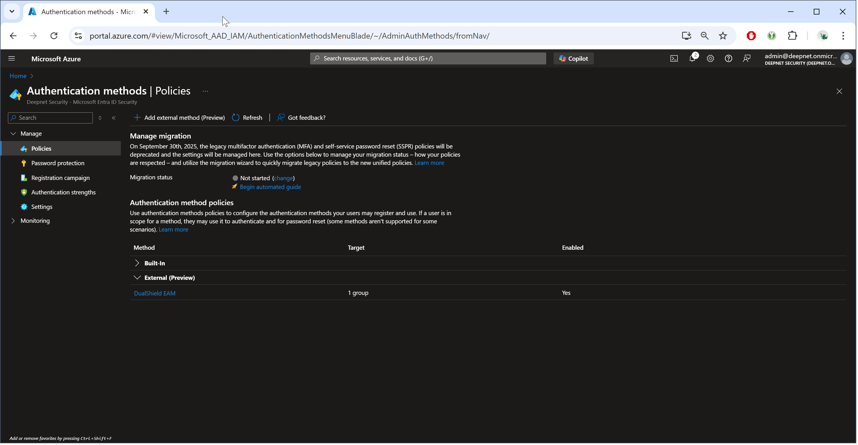The image size is (858, 445).
Task: Go to Authentication strengths
Action: tap(63, 192)
